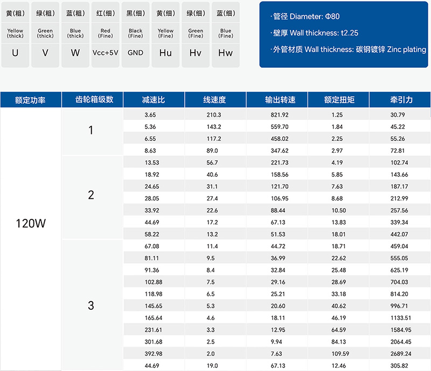Select the 减速比 column header
Viewport: 431px width, 371px height.
[x=154, y=100]
